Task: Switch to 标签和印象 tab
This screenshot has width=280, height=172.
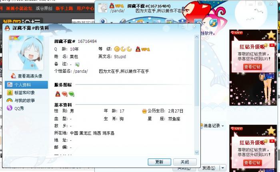Action: pos(21,92)
